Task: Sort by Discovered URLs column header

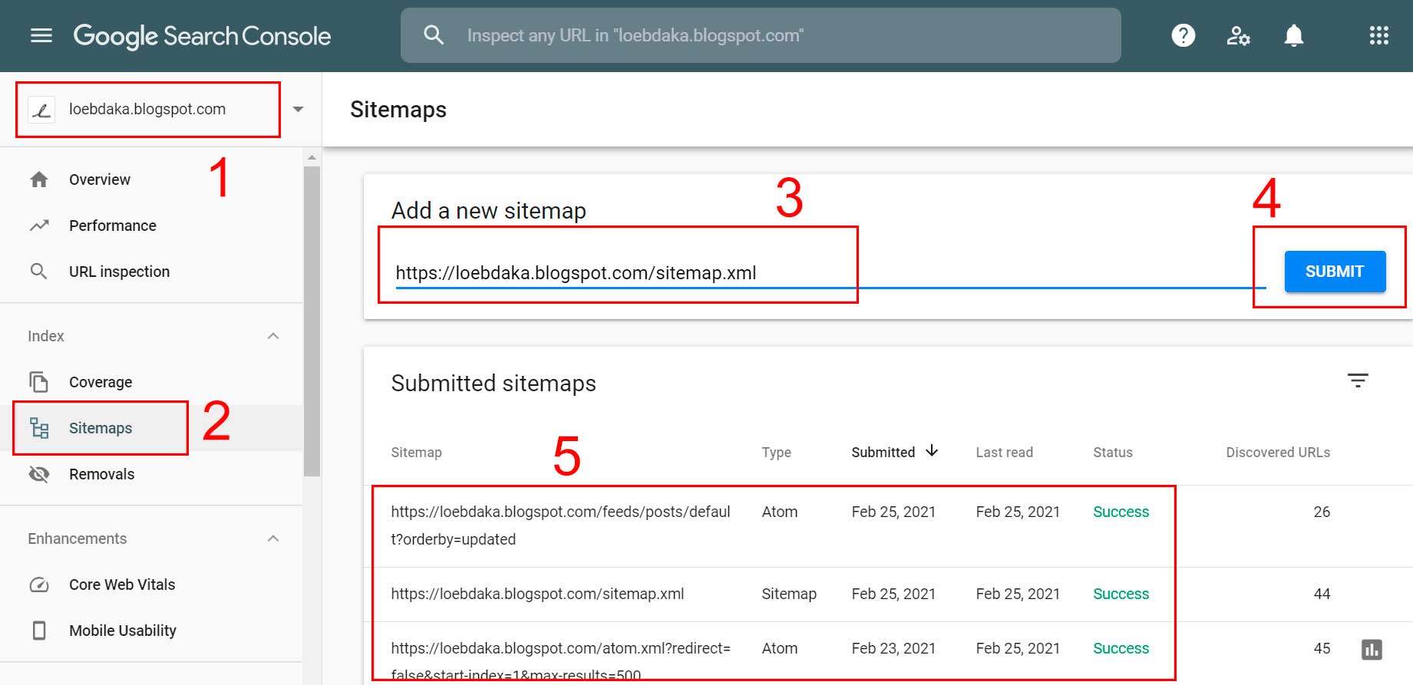Action: pyautogui.click(x=1278, y=453)
